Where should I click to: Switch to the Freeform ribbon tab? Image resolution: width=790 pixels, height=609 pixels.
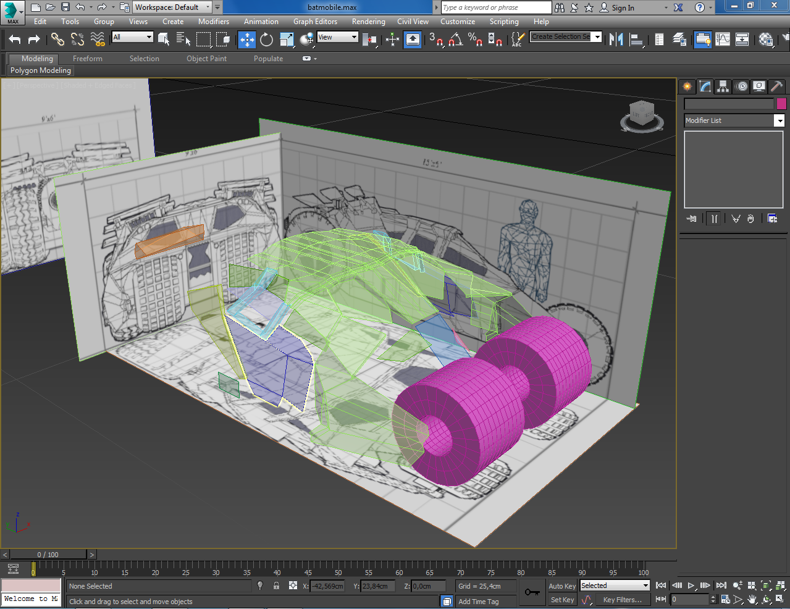pyautogui.click(x=88, y=59)
